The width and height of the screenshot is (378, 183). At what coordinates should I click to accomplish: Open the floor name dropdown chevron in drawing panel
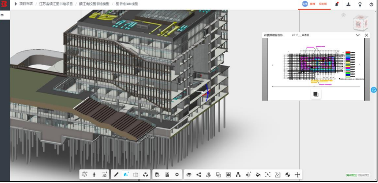[358, 35]
